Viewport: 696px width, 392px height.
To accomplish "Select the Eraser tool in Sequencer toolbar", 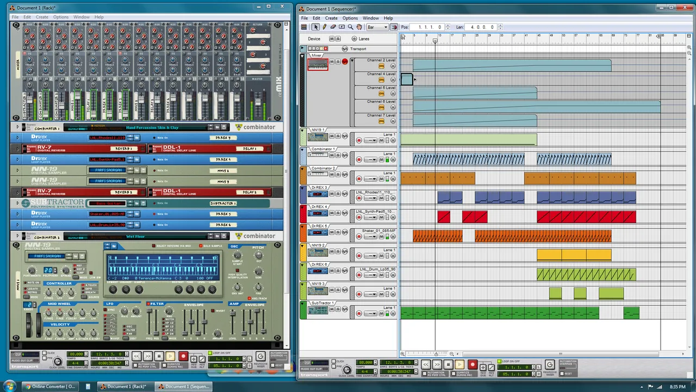I will [333, 27].
